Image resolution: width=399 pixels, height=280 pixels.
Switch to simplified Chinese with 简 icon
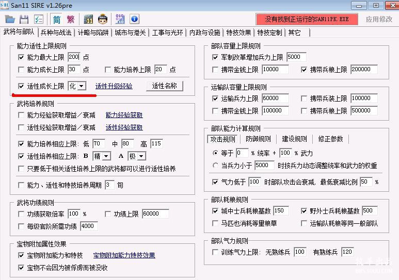(56, 19)
